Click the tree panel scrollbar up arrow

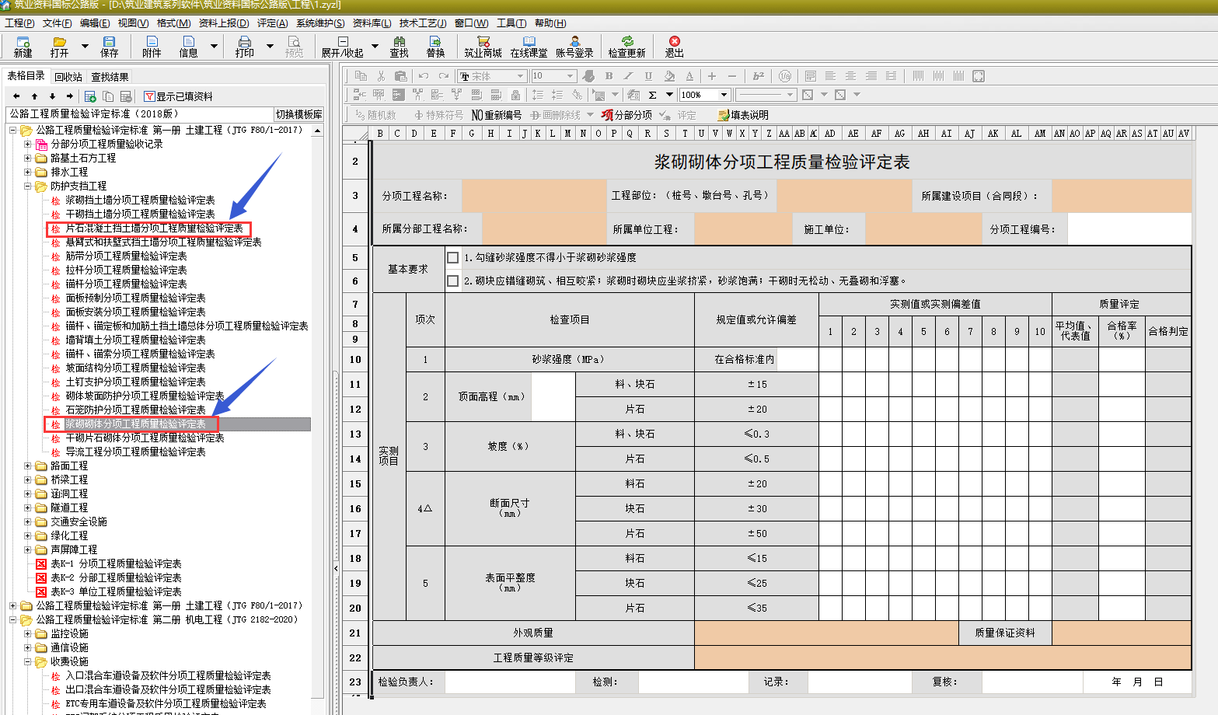pos(317,131)
